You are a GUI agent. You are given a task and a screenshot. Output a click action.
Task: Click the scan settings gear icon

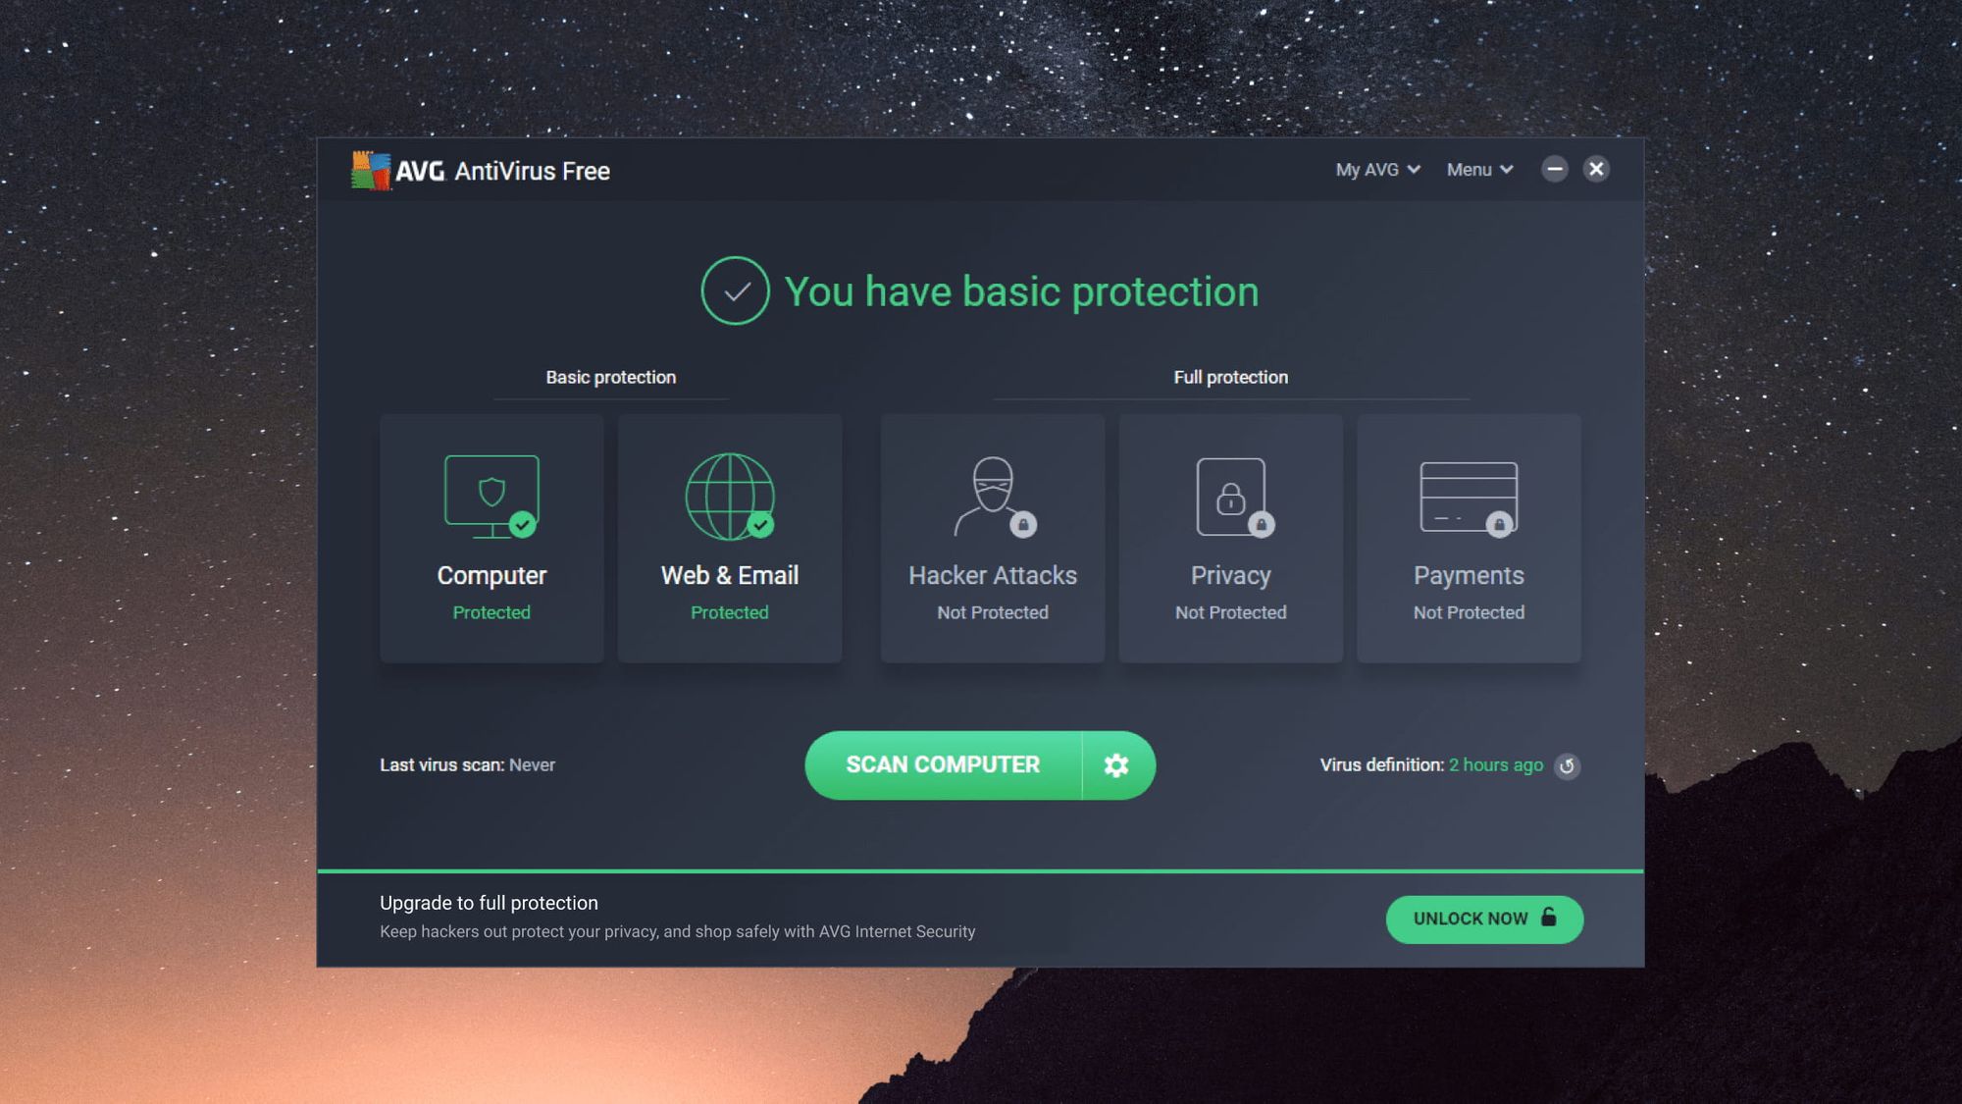(1115, 764)
